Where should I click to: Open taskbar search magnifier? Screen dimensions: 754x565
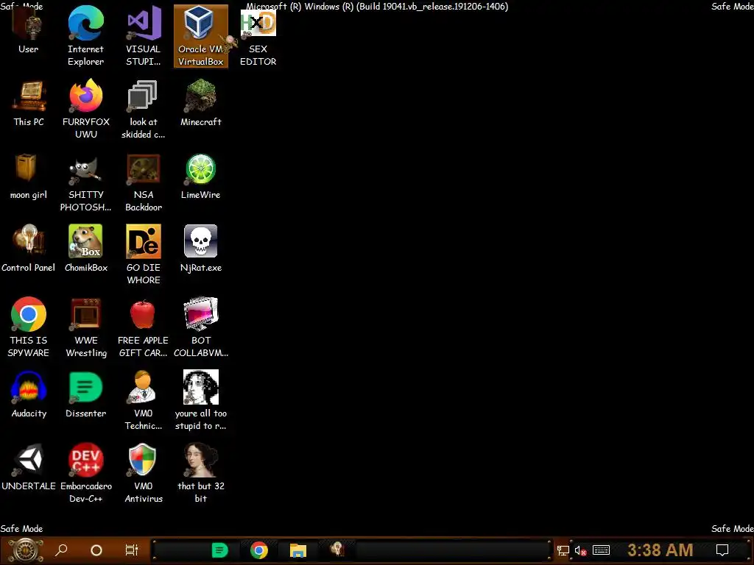tap(61, 550)
